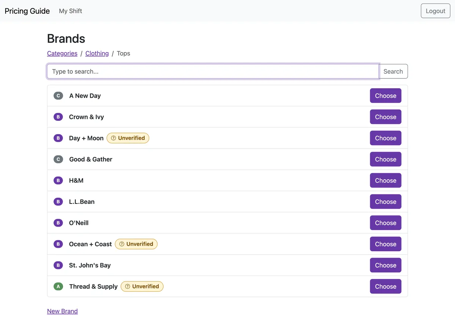
Task: Choose the St. John's Bay brand
Action: 386,266
